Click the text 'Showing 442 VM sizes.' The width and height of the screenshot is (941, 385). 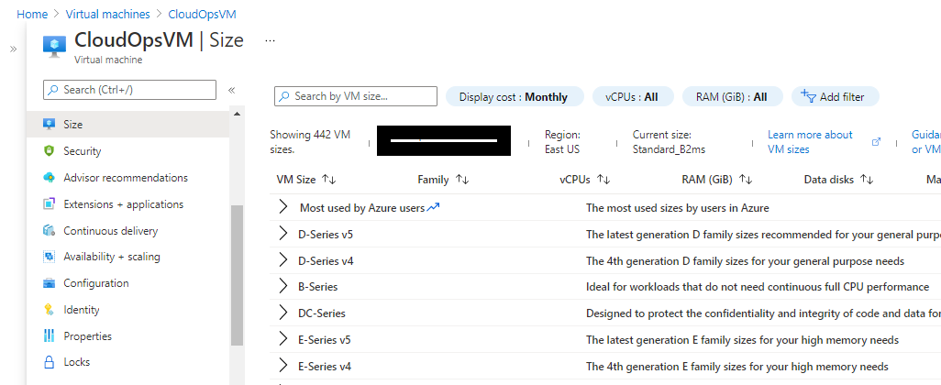tap(310, 142)
